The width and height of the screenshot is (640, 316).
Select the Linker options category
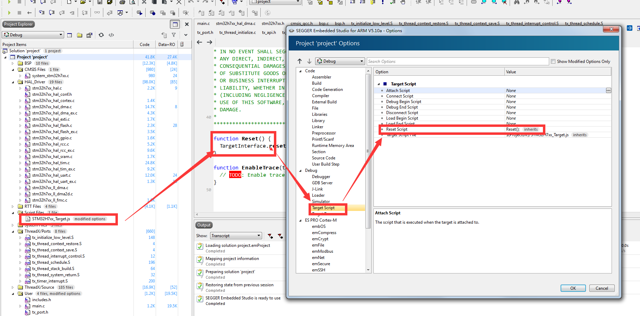coord(318,127)
